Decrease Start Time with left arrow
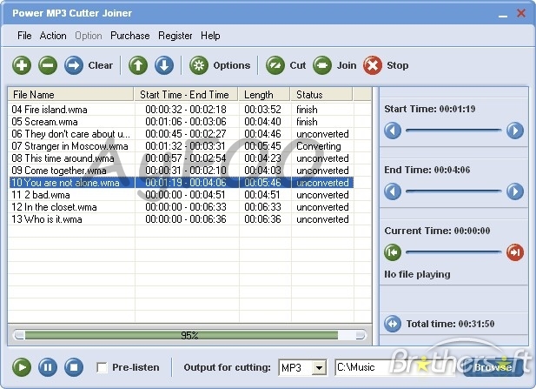The image size is (536, 389). (393, 131)
